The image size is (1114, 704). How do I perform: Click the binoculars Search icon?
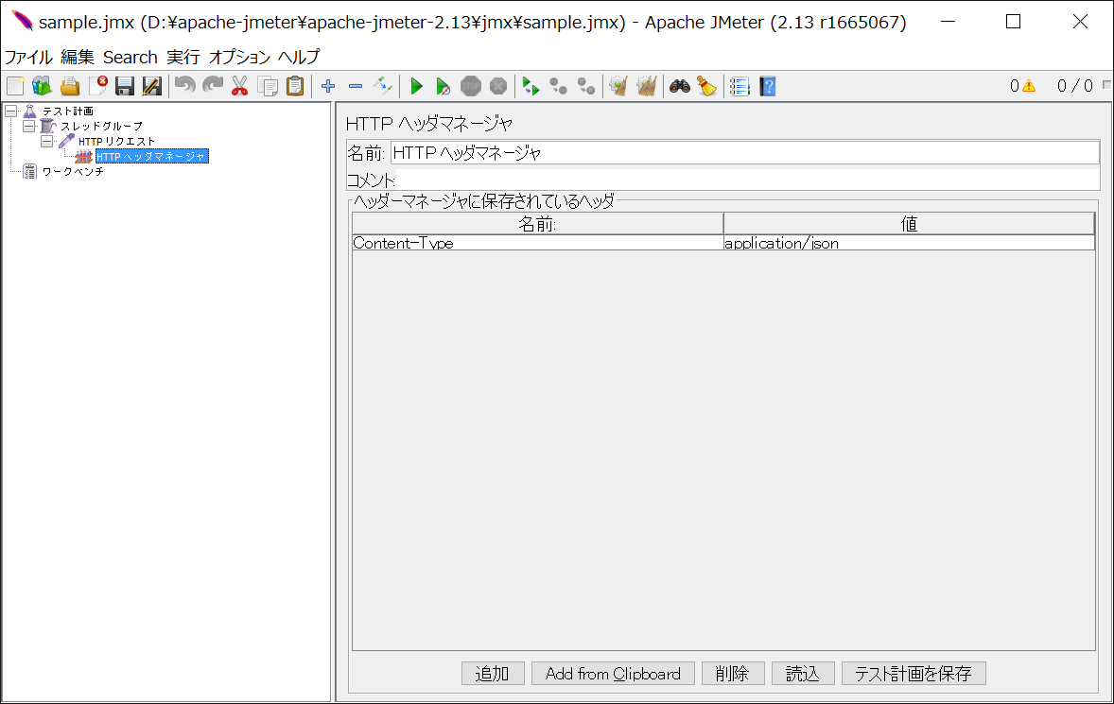679,87
